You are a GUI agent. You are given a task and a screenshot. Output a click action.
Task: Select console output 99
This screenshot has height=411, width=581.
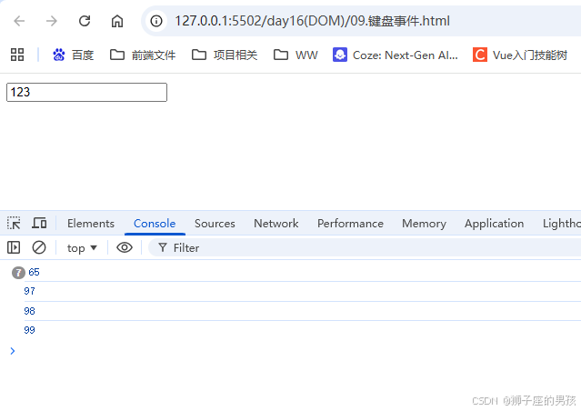click(x=29, y=330)
